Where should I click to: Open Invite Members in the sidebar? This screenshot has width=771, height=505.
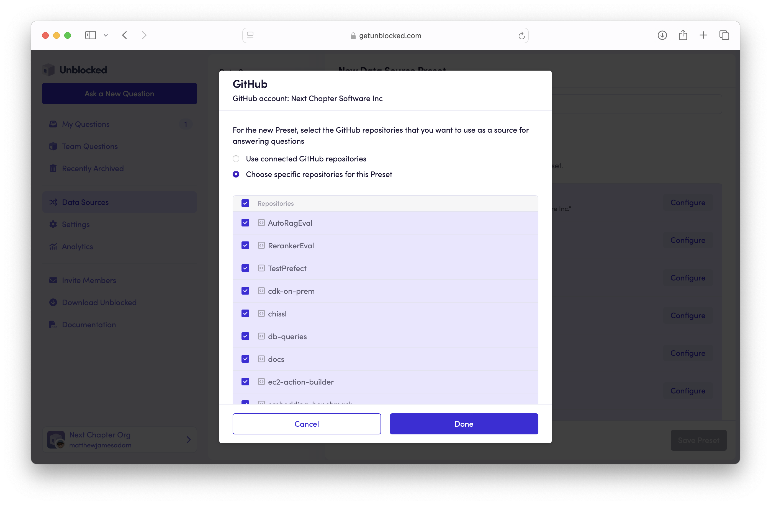(x=120, y=280)
